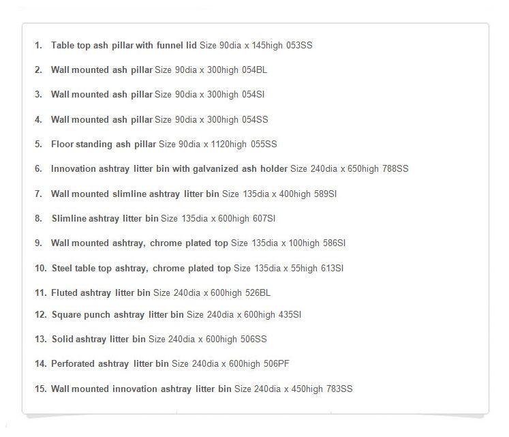This screenshot has height=437, width=509.
Task: Select Innovation ashtray litter bin 788SS item
Action: coord(221,169)
